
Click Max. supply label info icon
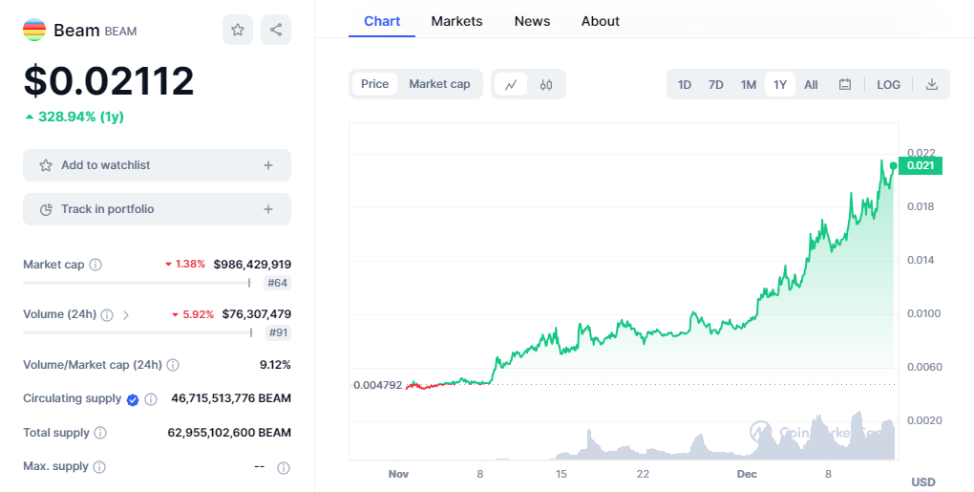[98, 466]
